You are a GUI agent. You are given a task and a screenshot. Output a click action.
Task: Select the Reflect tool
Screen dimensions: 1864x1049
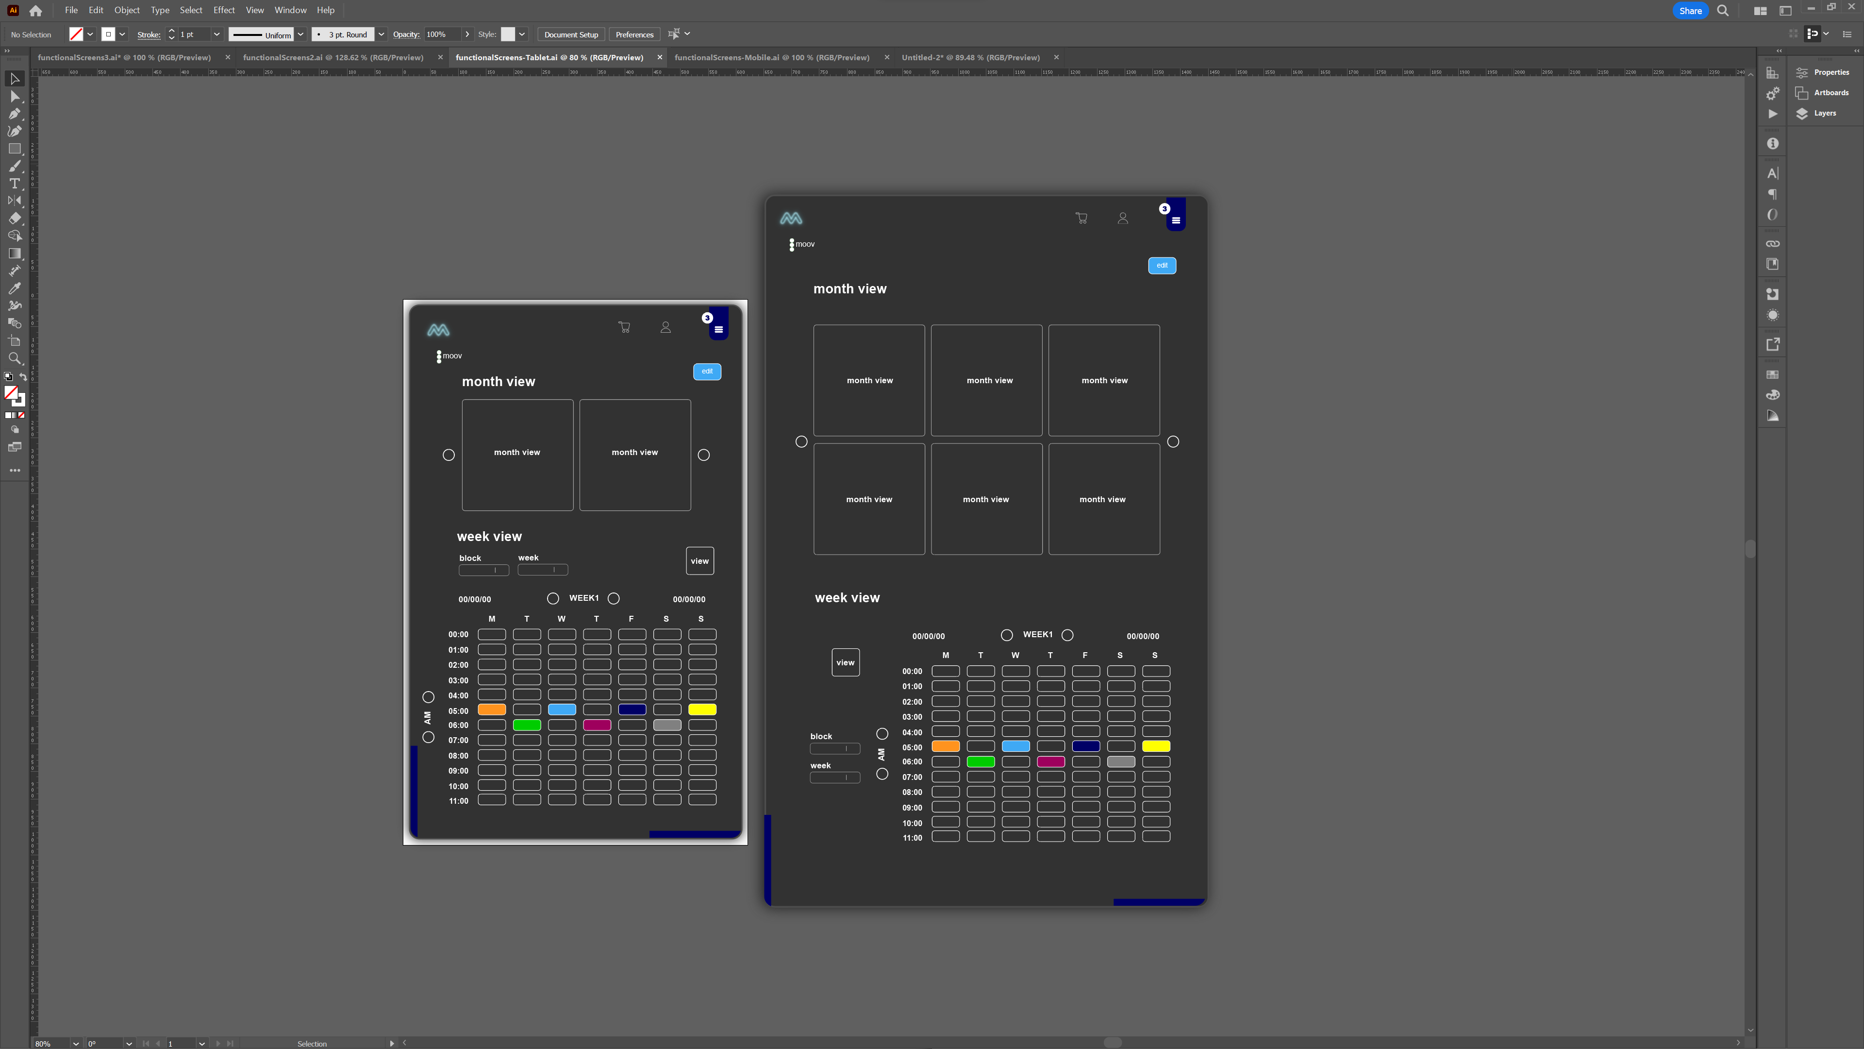[15, 201]
